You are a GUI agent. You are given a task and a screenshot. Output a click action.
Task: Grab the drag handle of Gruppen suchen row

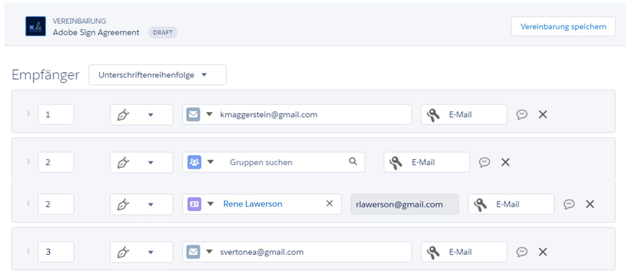click(28, 161)
